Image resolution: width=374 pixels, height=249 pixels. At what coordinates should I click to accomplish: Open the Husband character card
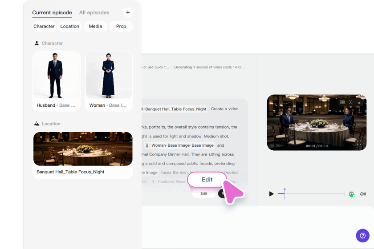click(x=56, y=81)
